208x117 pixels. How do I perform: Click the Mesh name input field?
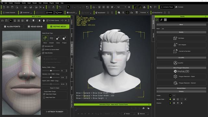click(183, 29)
